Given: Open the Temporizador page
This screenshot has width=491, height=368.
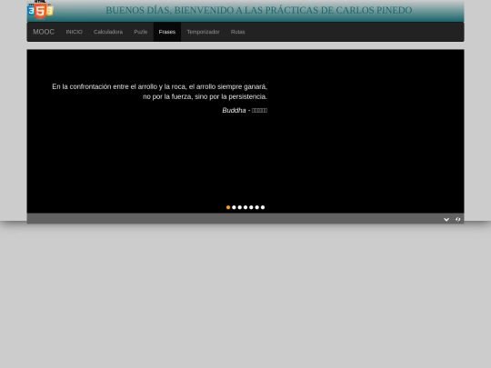Looking at the screenshot, I should click(203, 32).
